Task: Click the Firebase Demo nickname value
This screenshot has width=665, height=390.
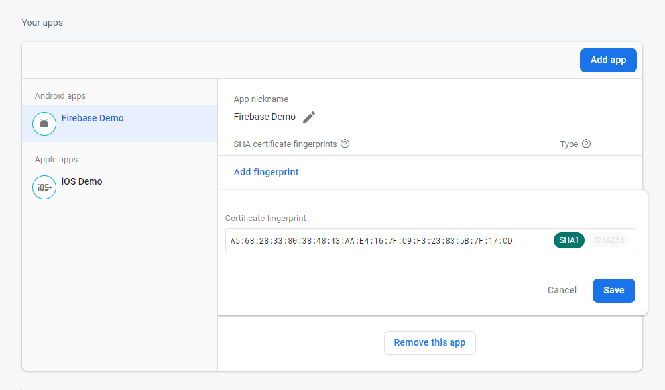Action: [265, 117]
